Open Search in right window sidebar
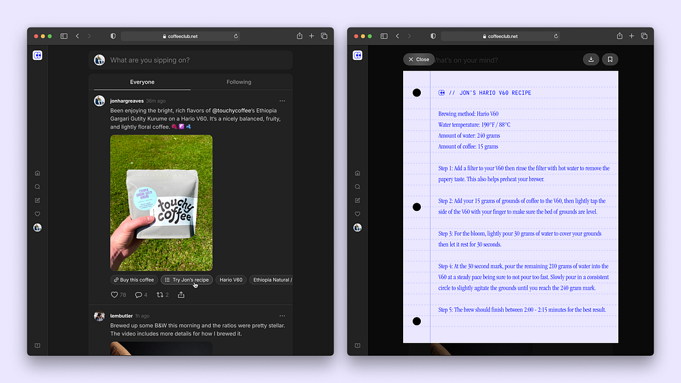Screen dimensions: 681x383 (358, 187)
